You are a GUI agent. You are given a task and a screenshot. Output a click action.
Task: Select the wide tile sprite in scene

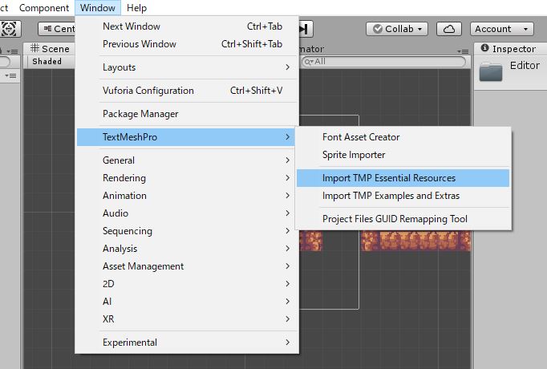point(415,241)
